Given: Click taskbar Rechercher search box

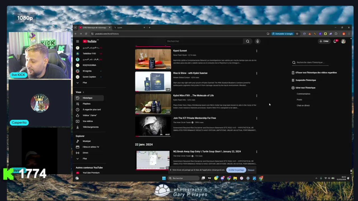Looking at the screenshot, I should point(184,178).
